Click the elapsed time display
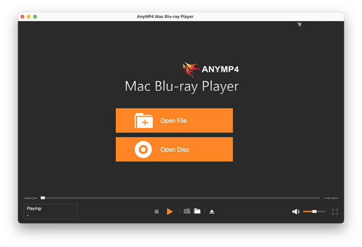The height and width of the screenshot is (247, 362). point(31,198)
